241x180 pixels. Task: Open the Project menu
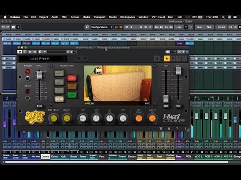click(x=44, y=17)
